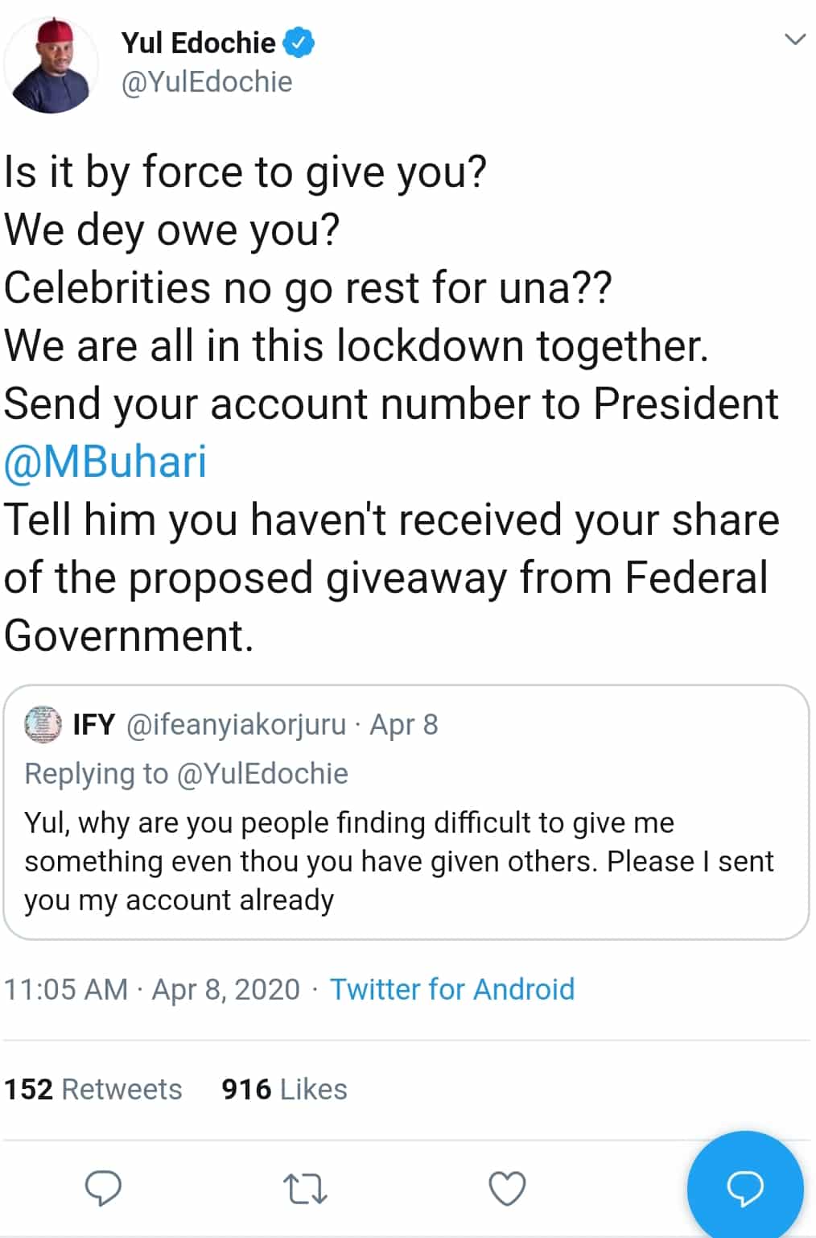Tap the 11:05 AM · Apr 8, 2020 timestamp

[152, 989]
